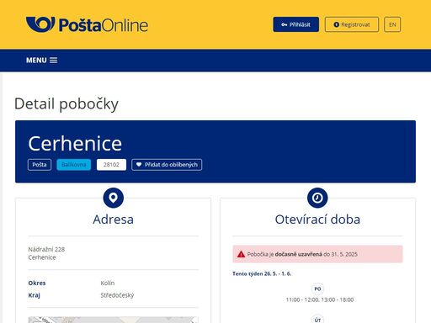Expand the MENU navigation
Screen dimensions: 431x323
coord(42,61)
